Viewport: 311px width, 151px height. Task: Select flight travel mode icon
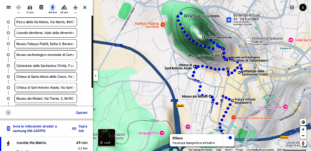[x=75, y=7]
